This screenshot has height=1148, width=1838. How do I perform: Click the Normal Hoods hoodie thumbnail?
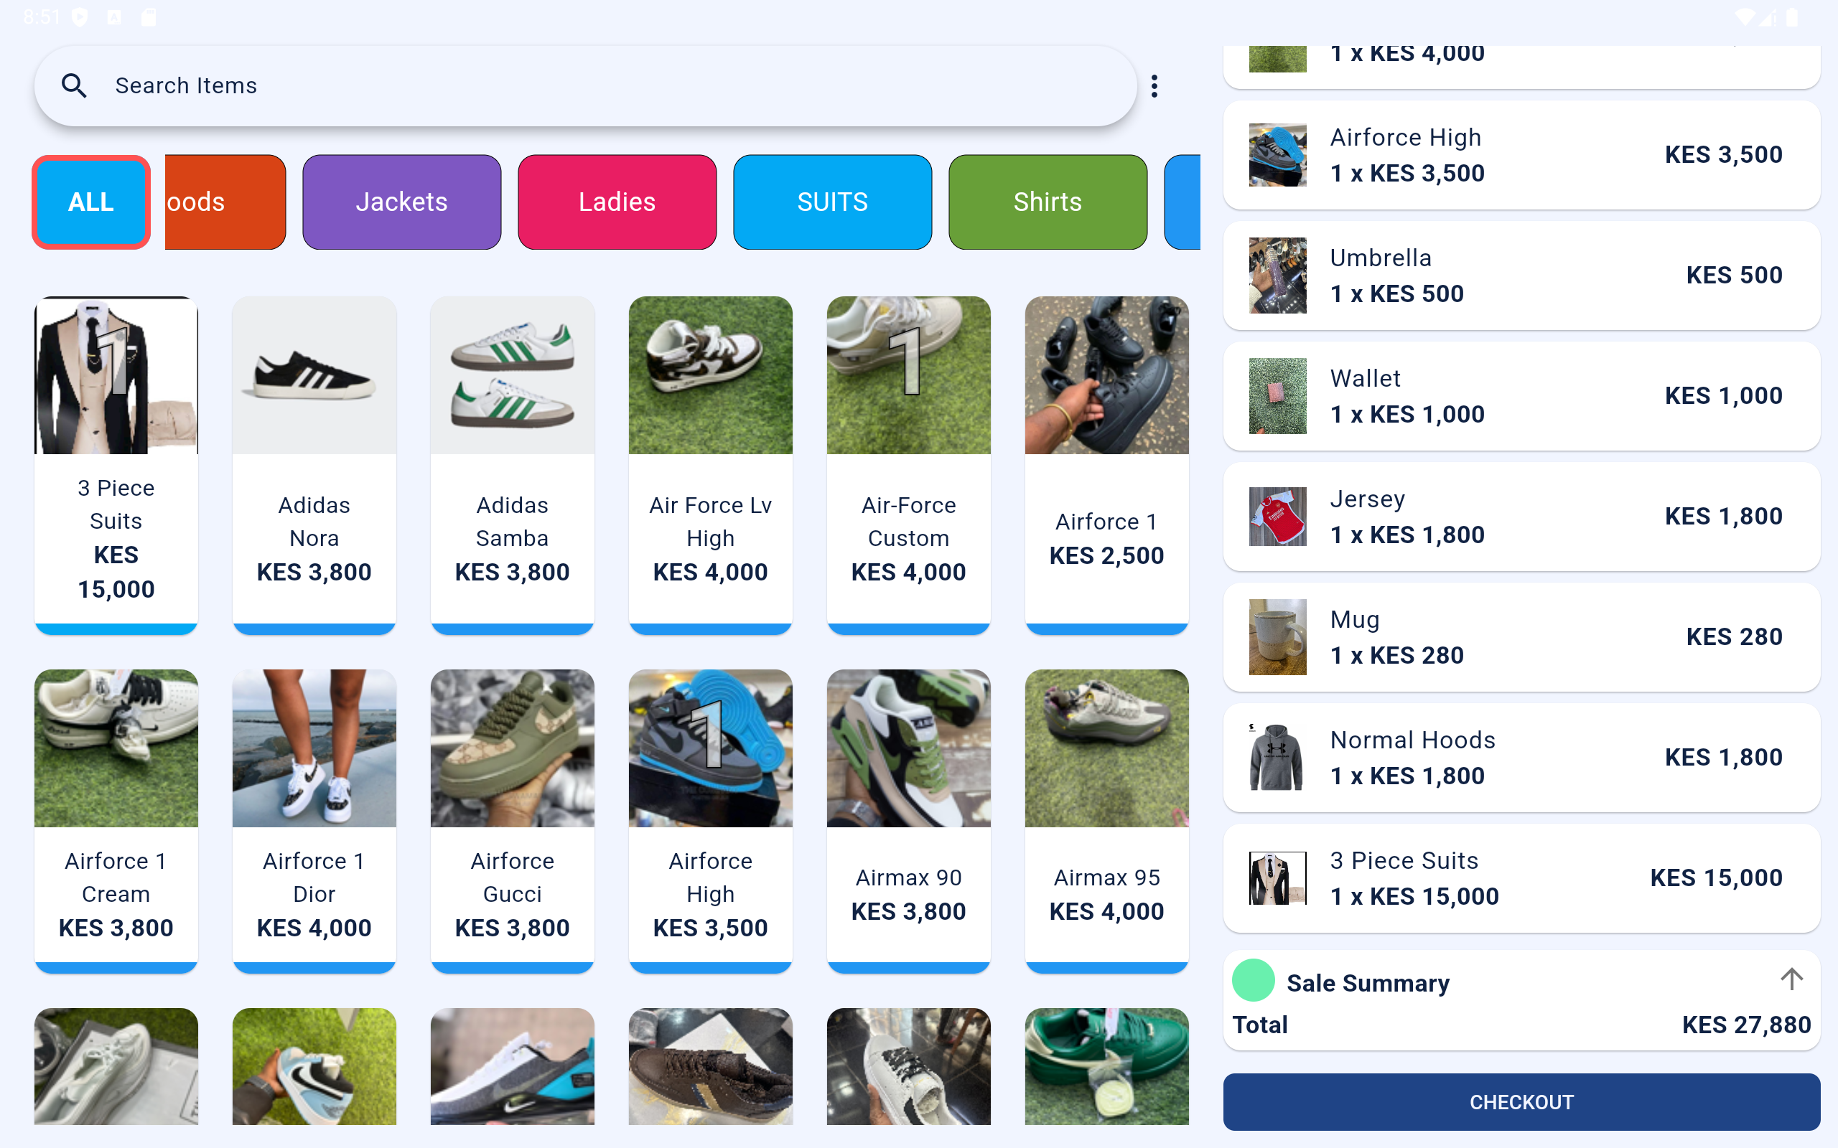1277,758
